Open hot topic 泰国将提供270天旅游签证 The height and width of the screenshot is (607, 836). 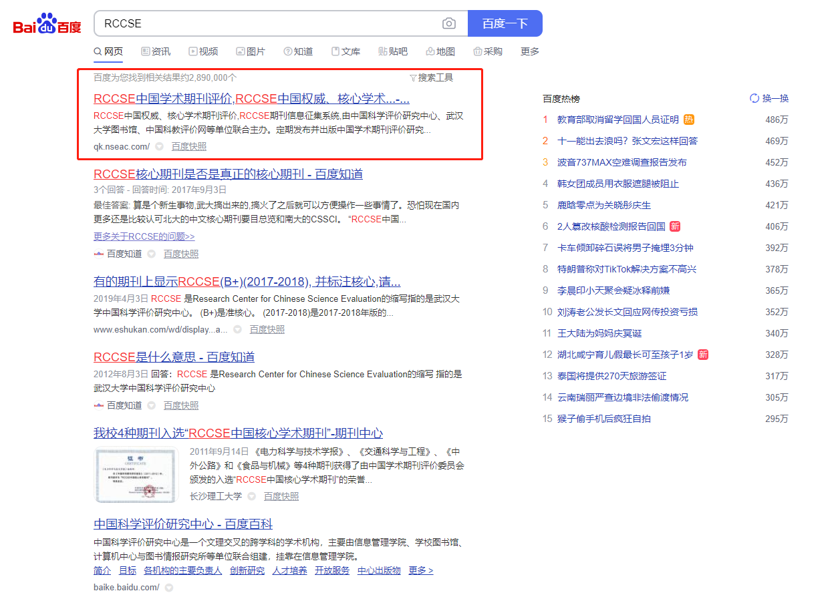[612, 376]
